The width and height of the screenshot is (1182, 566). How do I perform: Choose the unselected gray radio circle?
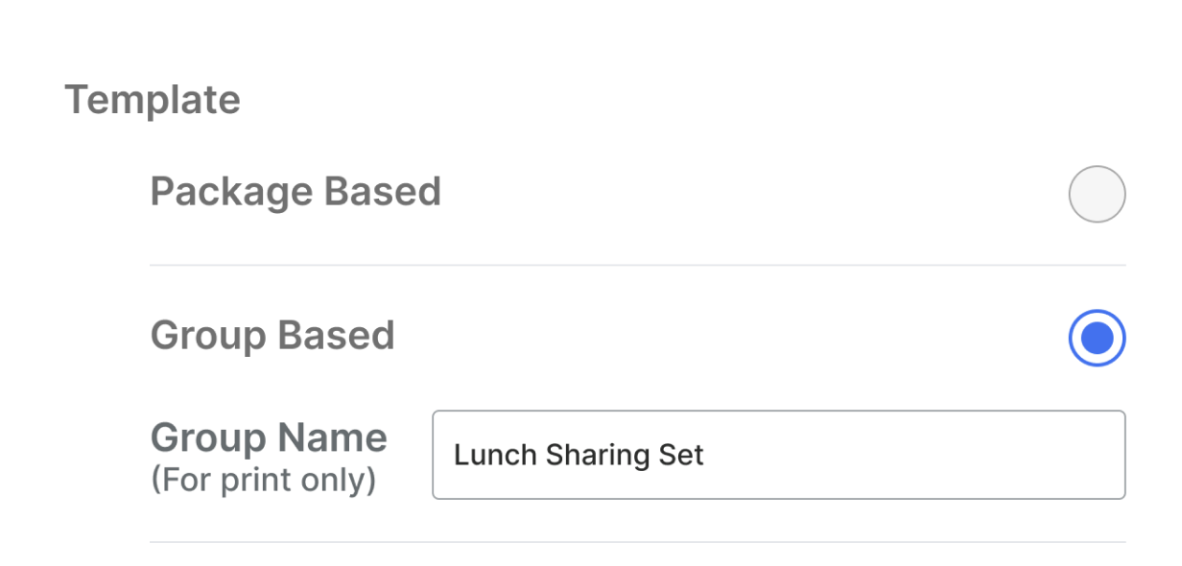(x=1097, y=194)
